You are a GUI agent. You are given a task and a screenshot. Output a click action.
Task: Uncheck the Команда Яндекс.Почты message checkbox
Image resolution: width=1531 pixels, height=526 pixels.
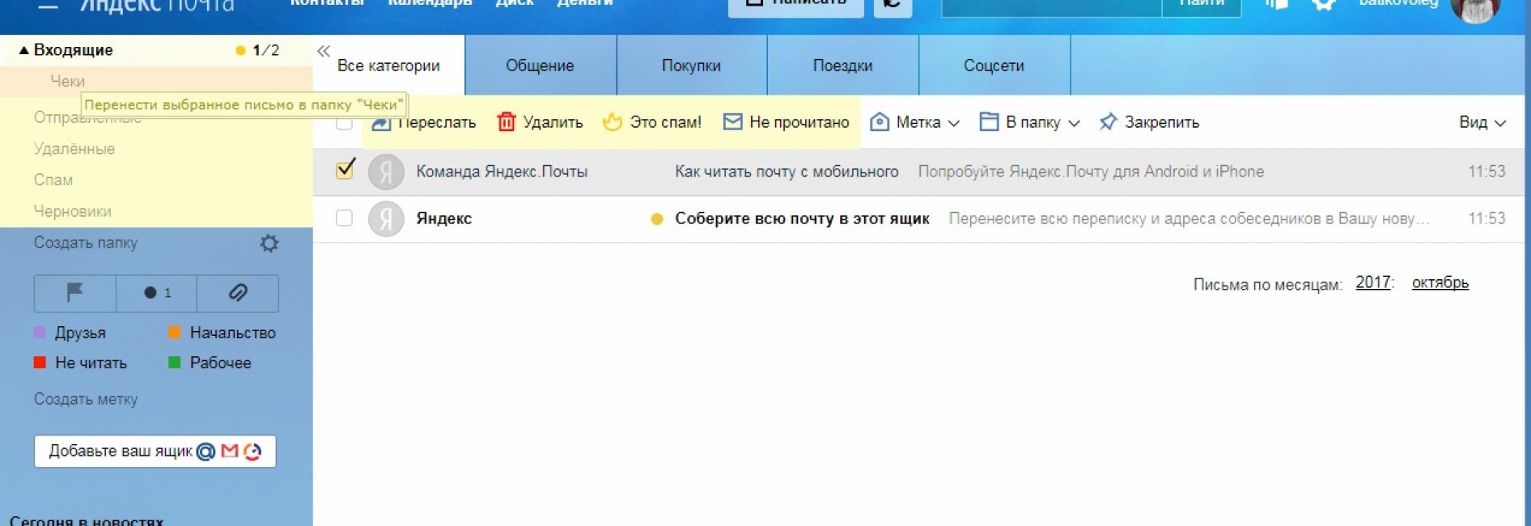coord(345,170)
